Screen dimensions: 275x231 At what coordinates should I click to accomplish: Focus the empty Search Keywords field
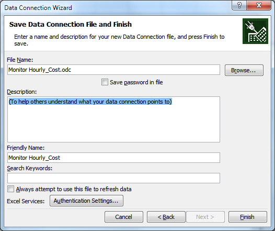[x=113, y=178]
